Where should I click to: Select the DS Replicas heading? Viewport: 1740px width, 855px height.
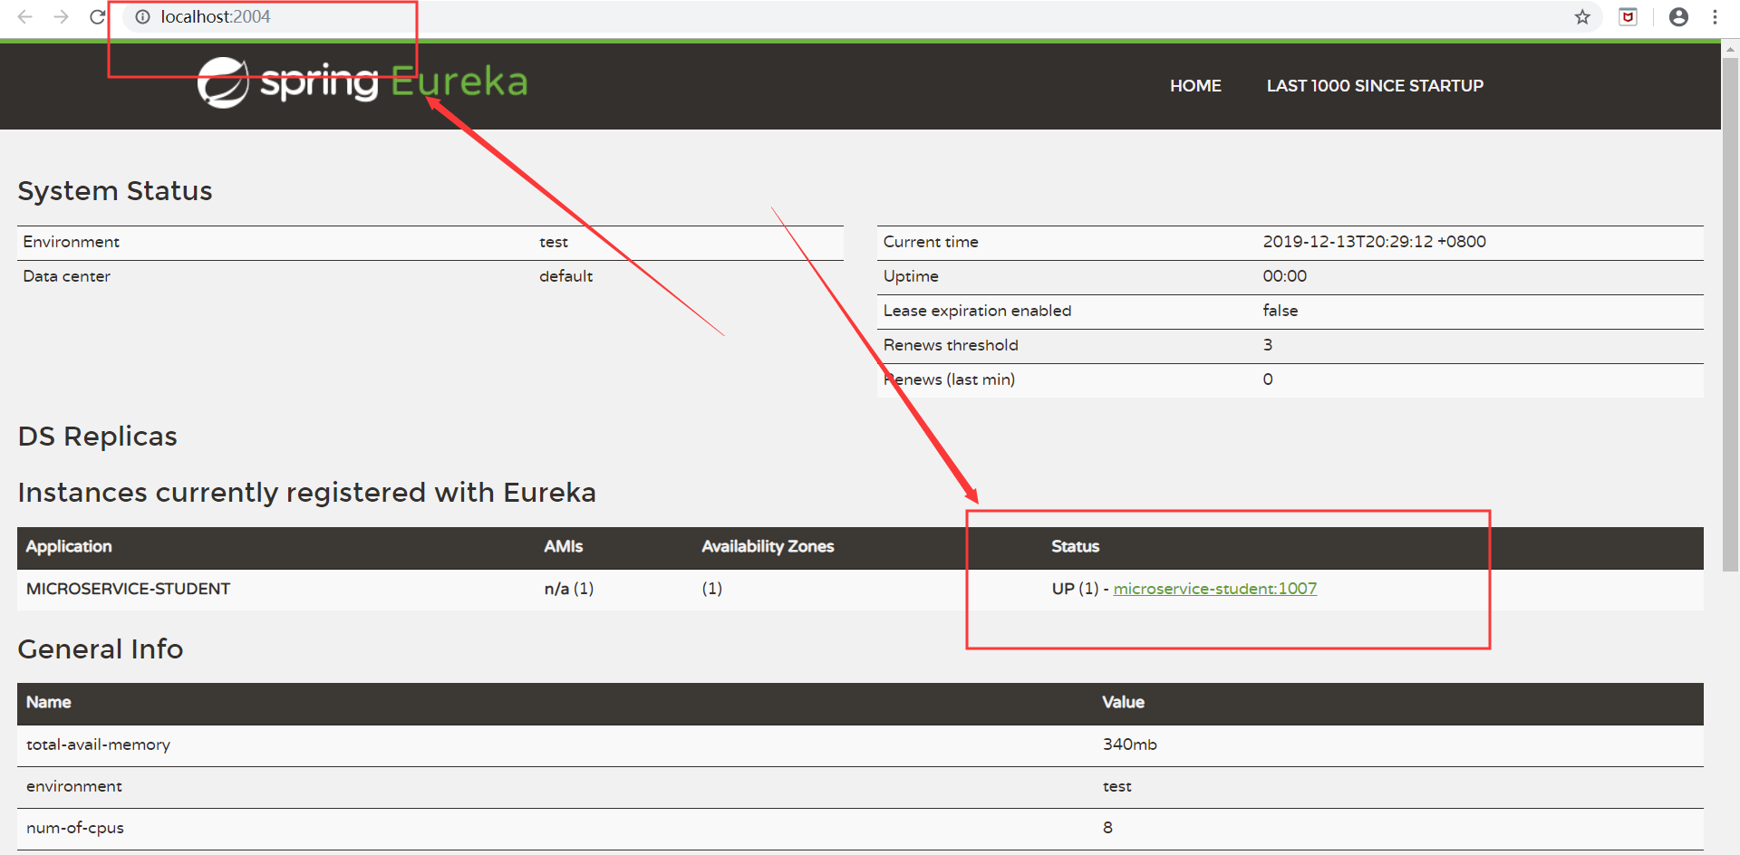click(98, 437)
